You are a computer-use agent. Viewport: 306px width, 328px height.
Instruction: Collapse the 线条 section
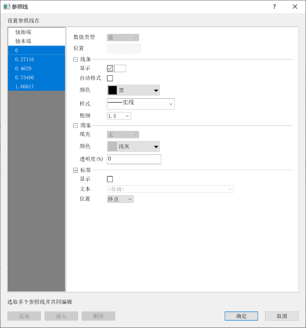click(x=75, y=59)
